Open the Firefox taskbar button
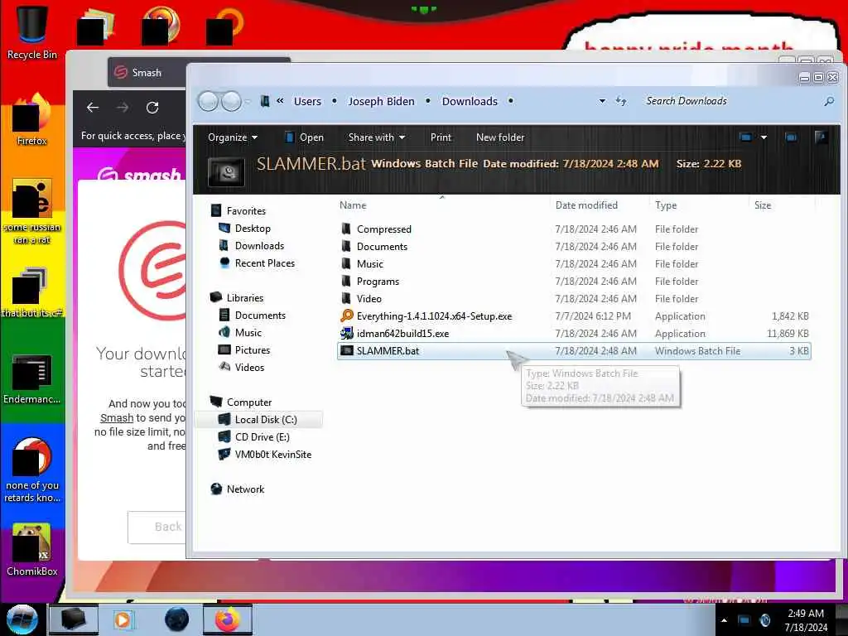Viewport: 848px width, 636px height. click(227, 619)
